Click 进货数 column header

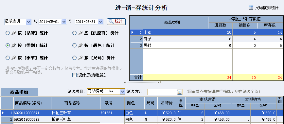tap(220, 26)
